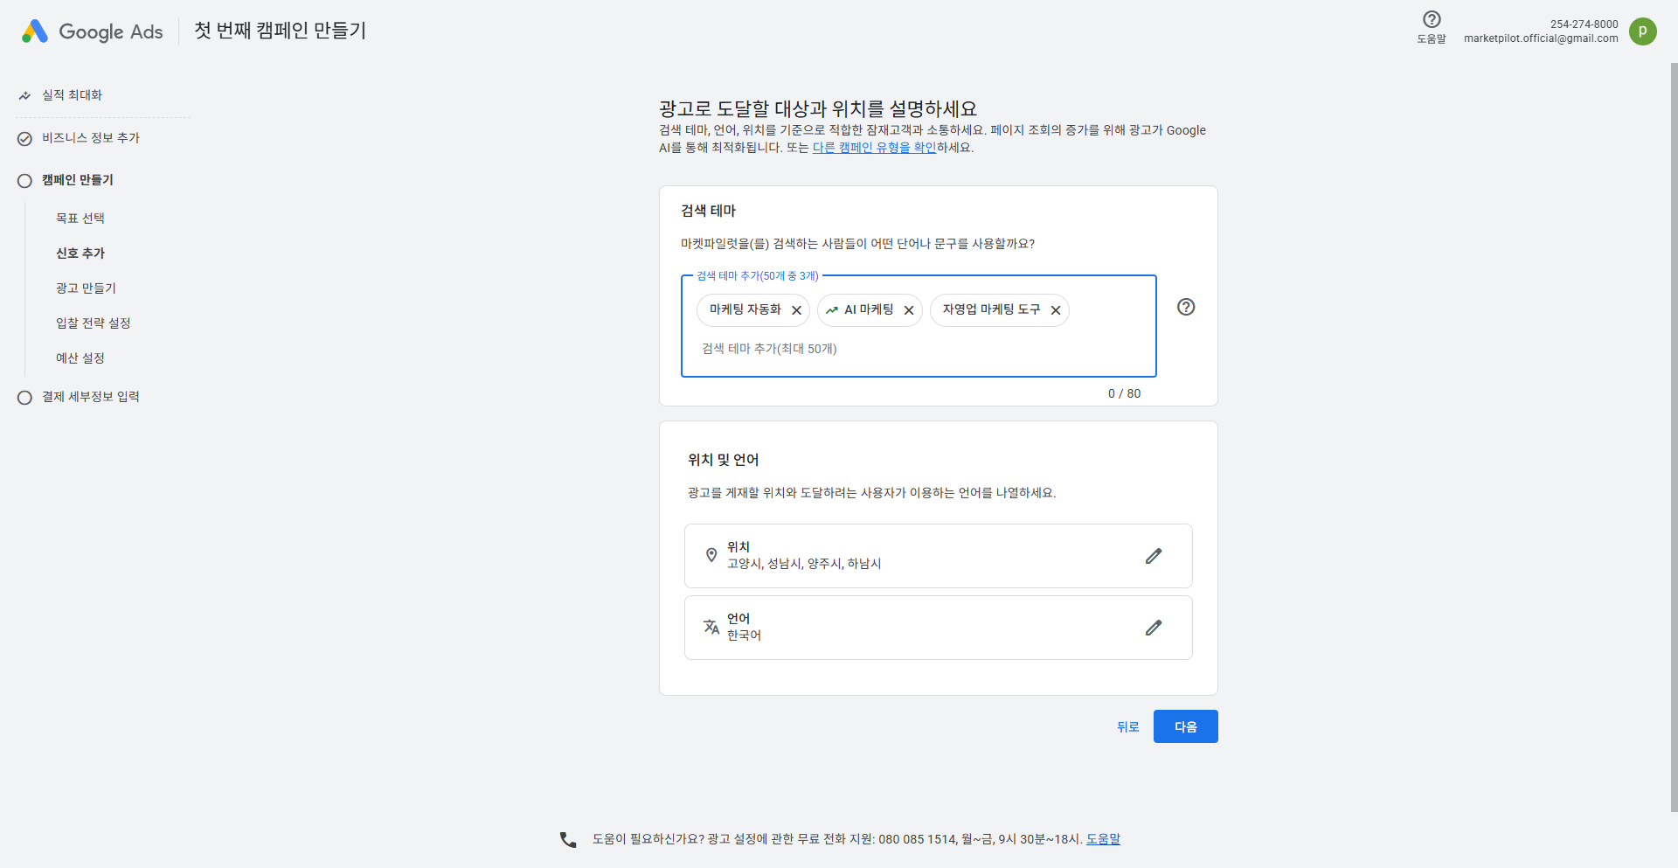Go to 결제 세부정보 입력 step
This screenshot has height=868, width=1678.
point(91,397)
